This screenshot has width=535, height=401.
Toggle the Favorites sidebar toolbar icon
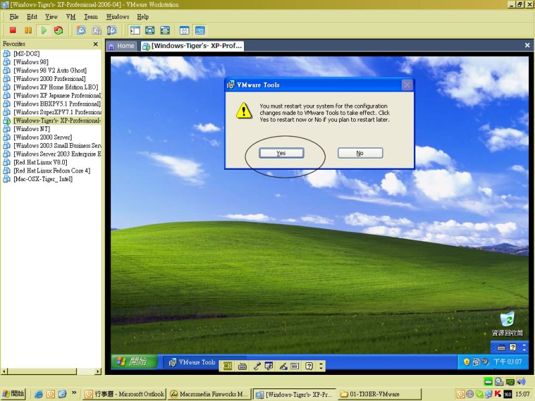tap(135, 30)
